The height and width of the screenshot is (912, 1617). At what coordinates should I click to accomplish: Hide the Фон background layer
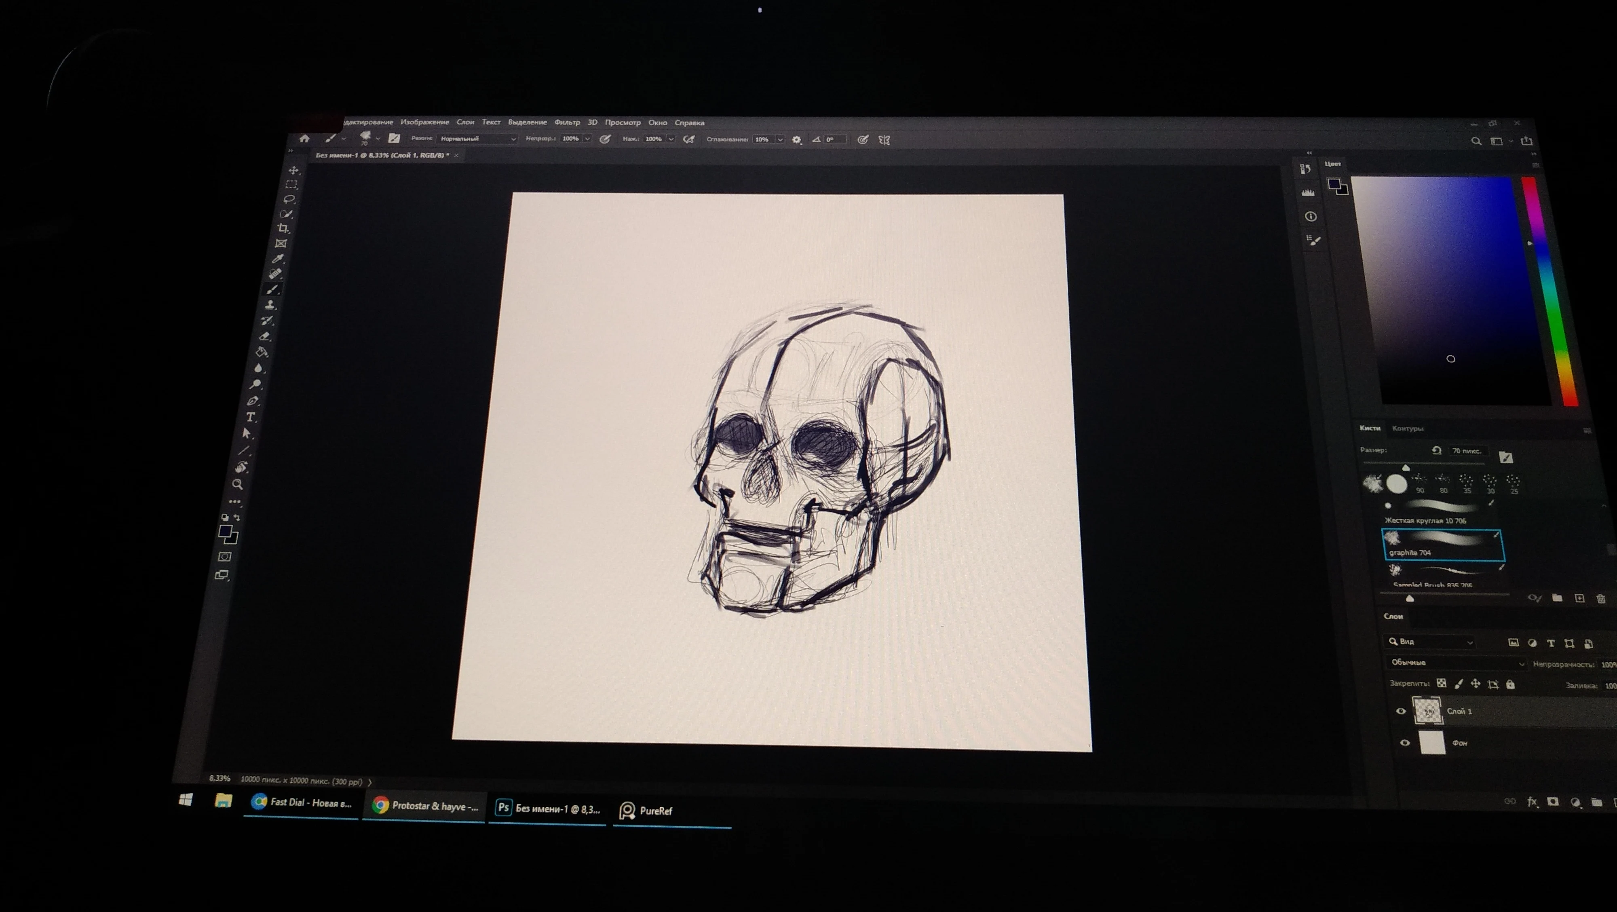click(1405, 743)
